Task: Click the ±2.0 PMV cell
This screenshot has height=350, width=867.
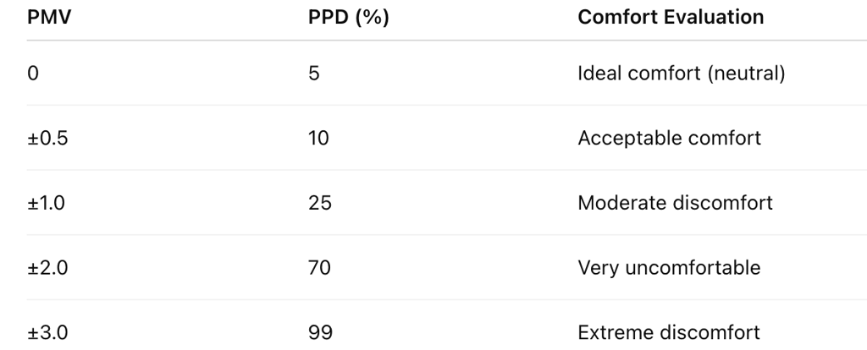Action: (x=47, y=268)
